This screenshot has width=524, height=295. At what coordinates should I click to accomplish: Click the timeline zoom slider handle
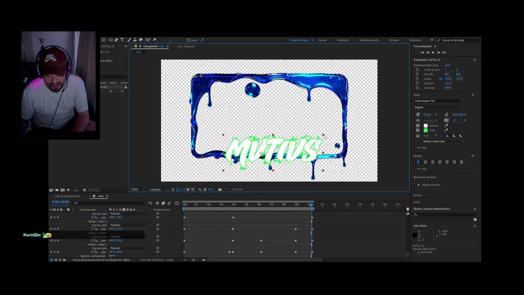point(194,260)
